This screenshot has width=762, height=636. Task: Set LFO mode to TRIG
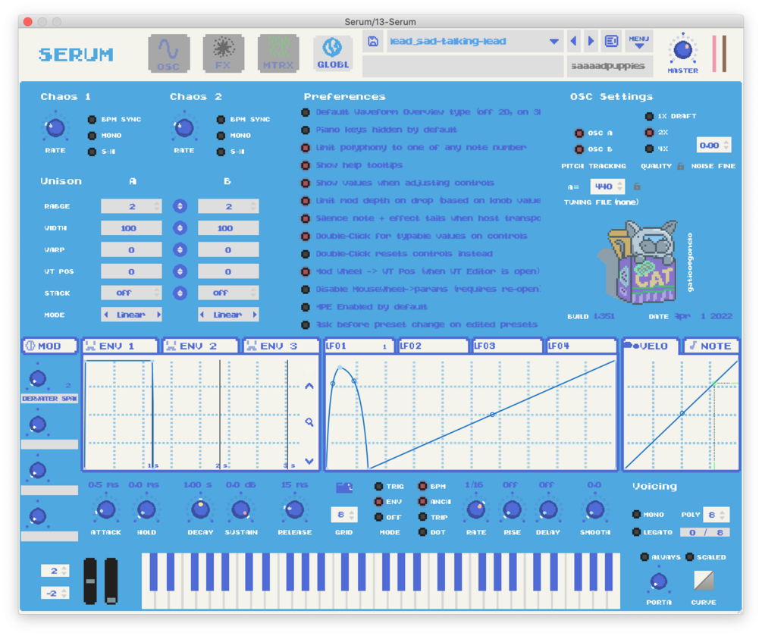pyautogui.click(x=378, y=487)
